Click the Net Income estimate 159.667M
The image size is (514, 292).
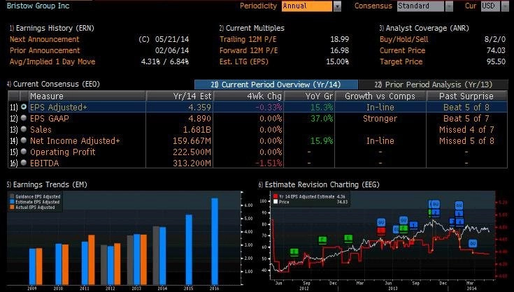[192, 140]
